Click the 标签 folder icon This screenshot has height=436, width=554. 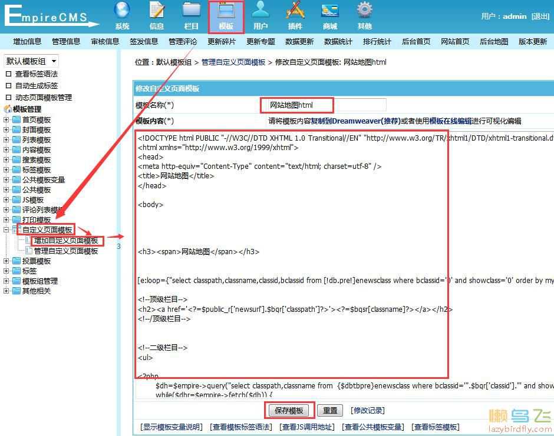point(17,271)
